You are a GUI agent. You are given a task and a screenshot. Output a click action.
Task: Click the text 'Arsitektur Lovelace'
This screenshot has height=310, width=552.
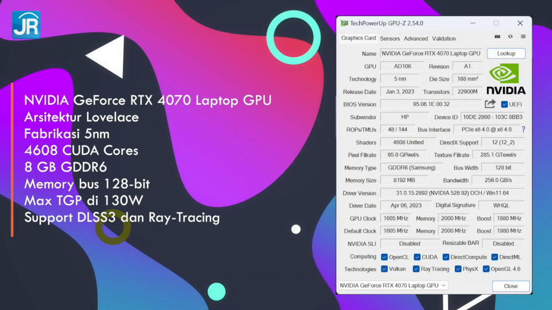81,117
